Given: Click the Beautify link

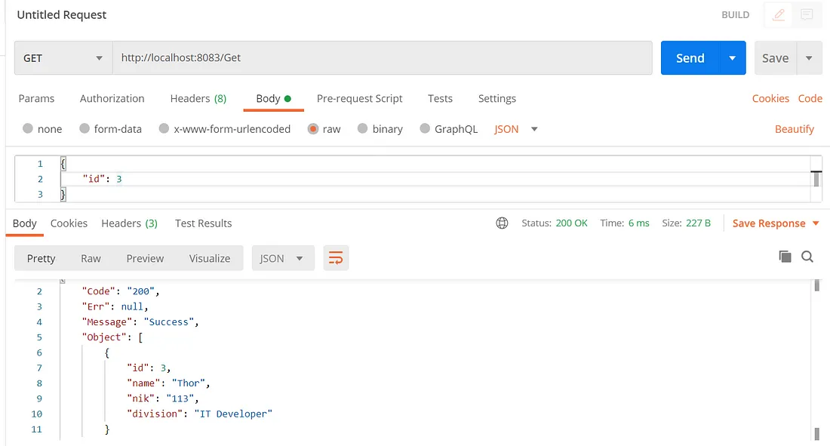Looking at the screenshot, I should coord(795,129).
